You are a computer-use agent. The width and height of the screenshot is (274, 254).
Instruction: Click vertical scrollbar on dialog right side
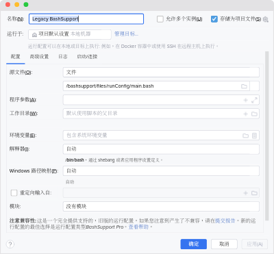click(x=266, y=136)
